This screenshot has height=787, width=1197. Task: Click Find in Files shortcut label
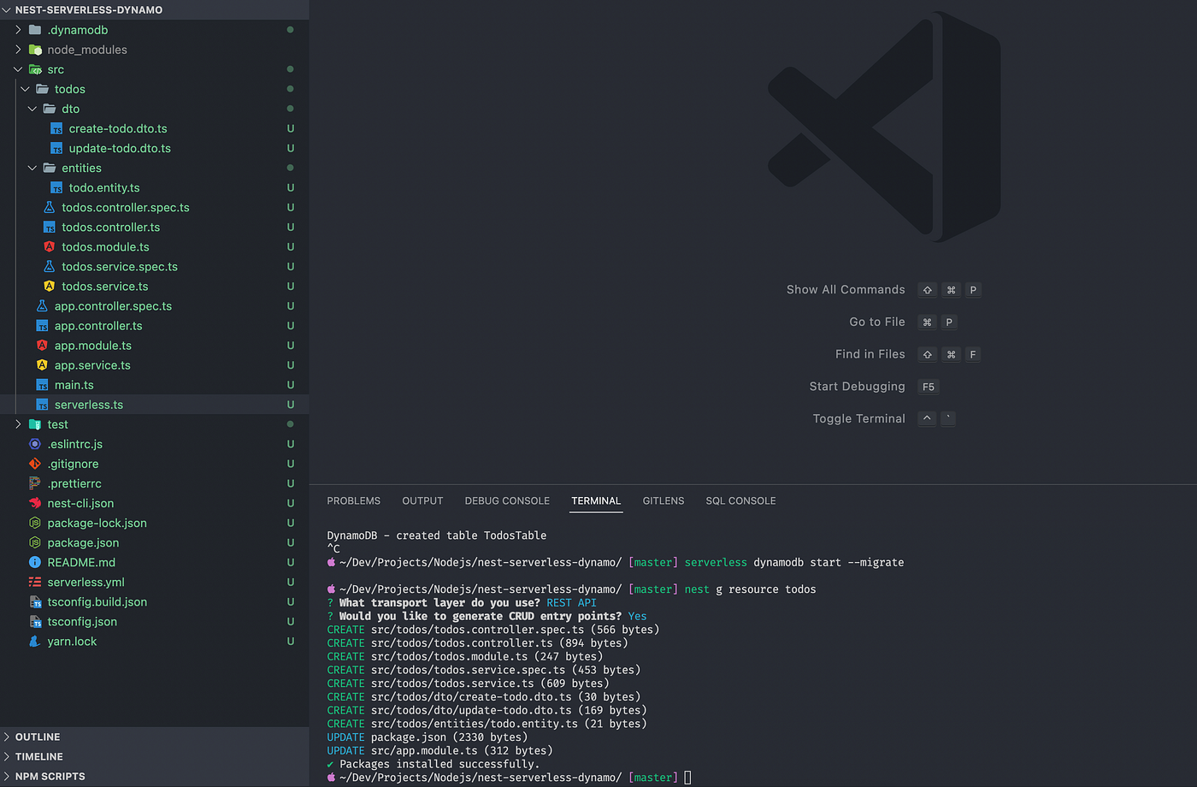(870, 354)
